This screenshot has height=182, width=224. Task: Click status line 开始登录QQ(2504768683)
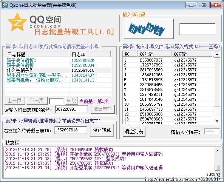(83, 154)
